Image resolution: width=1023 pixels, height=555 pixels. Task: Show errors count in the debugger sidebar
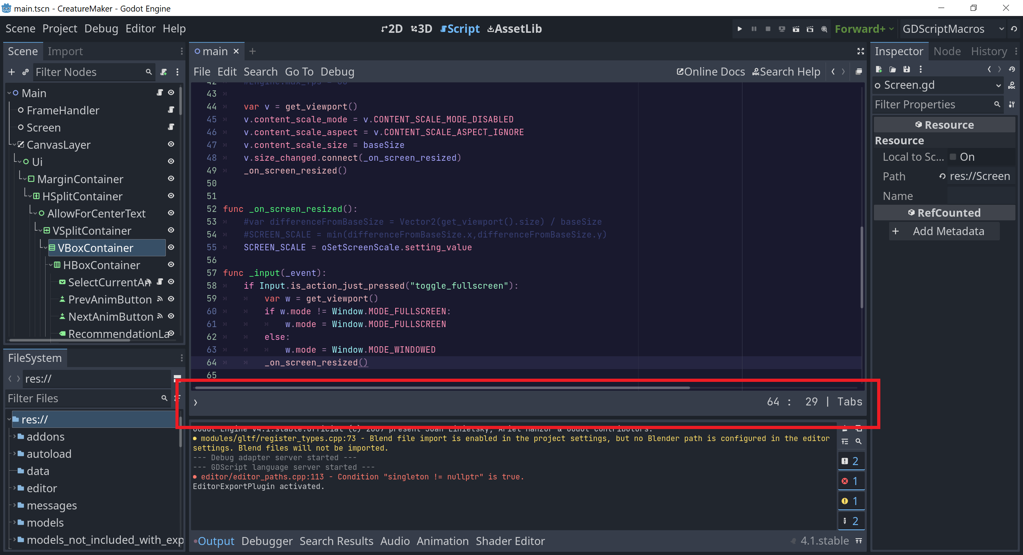[x=852, y=481]
